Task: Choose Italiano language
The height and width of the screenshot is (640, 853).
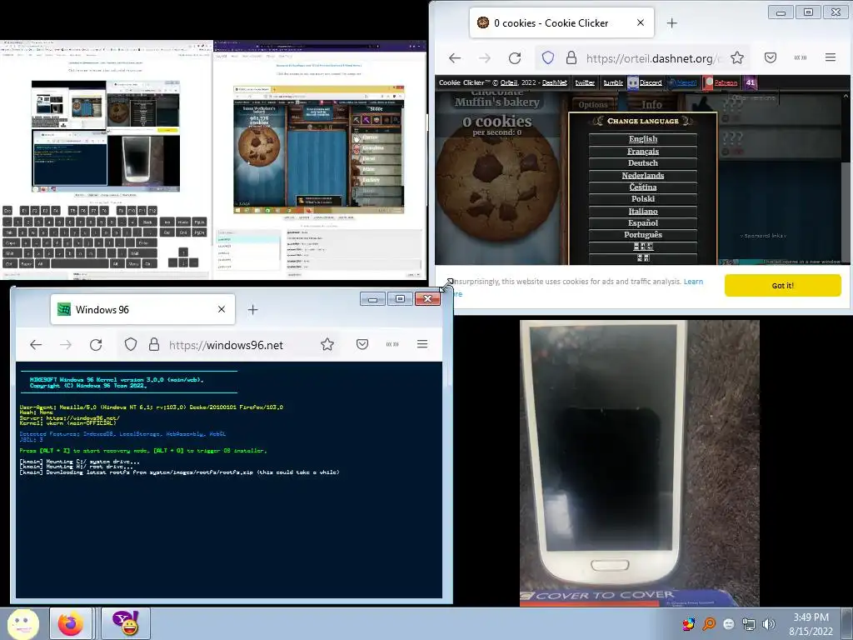Action: click(642, 211)
